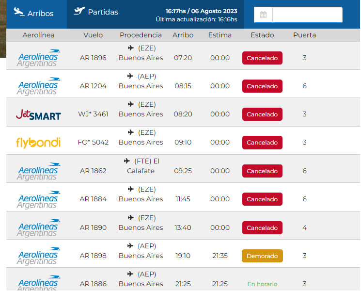This screenshot has height=292, width=361.
Task: Select the En horario status text
Action: pyautogui.click(x=262, y=284)
